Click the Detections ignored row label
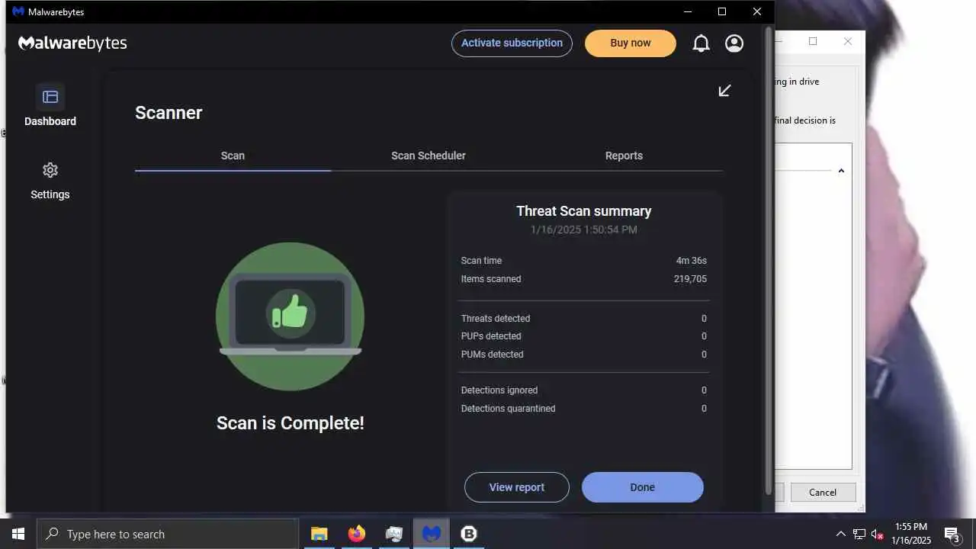Image resolution: width=976 pixels, height=549 pixels. 499,390
